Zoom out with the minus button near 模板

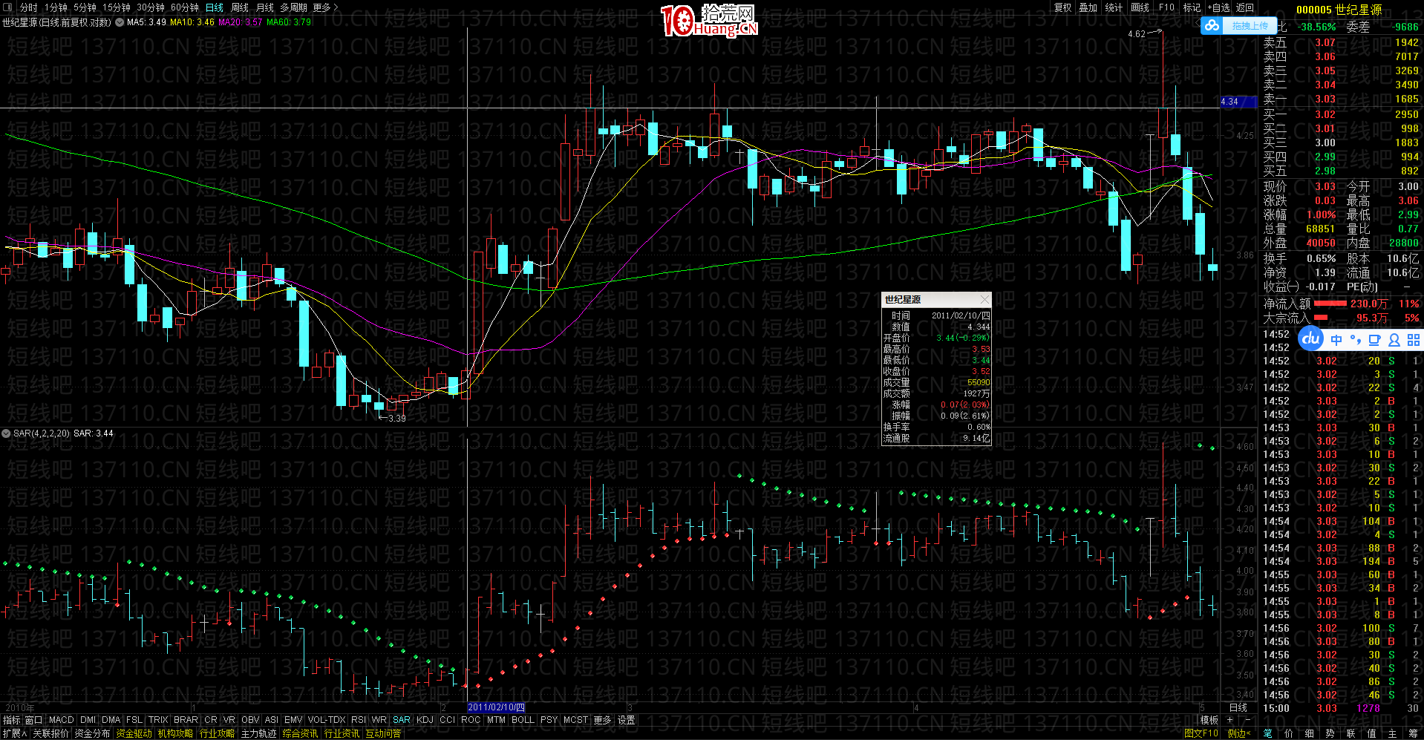coord(1247,720)
